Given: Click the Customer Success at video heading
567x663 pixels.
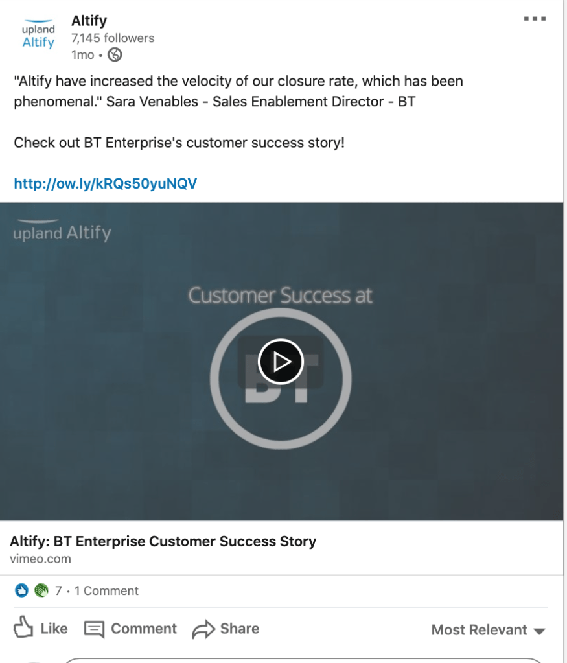Looking at the screenshot, I should click(x=280, y=296).
